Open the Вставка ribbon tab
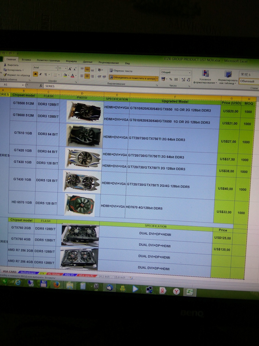Screen dimensions: 259x346 pyautogui.click(x=26, y=60)
